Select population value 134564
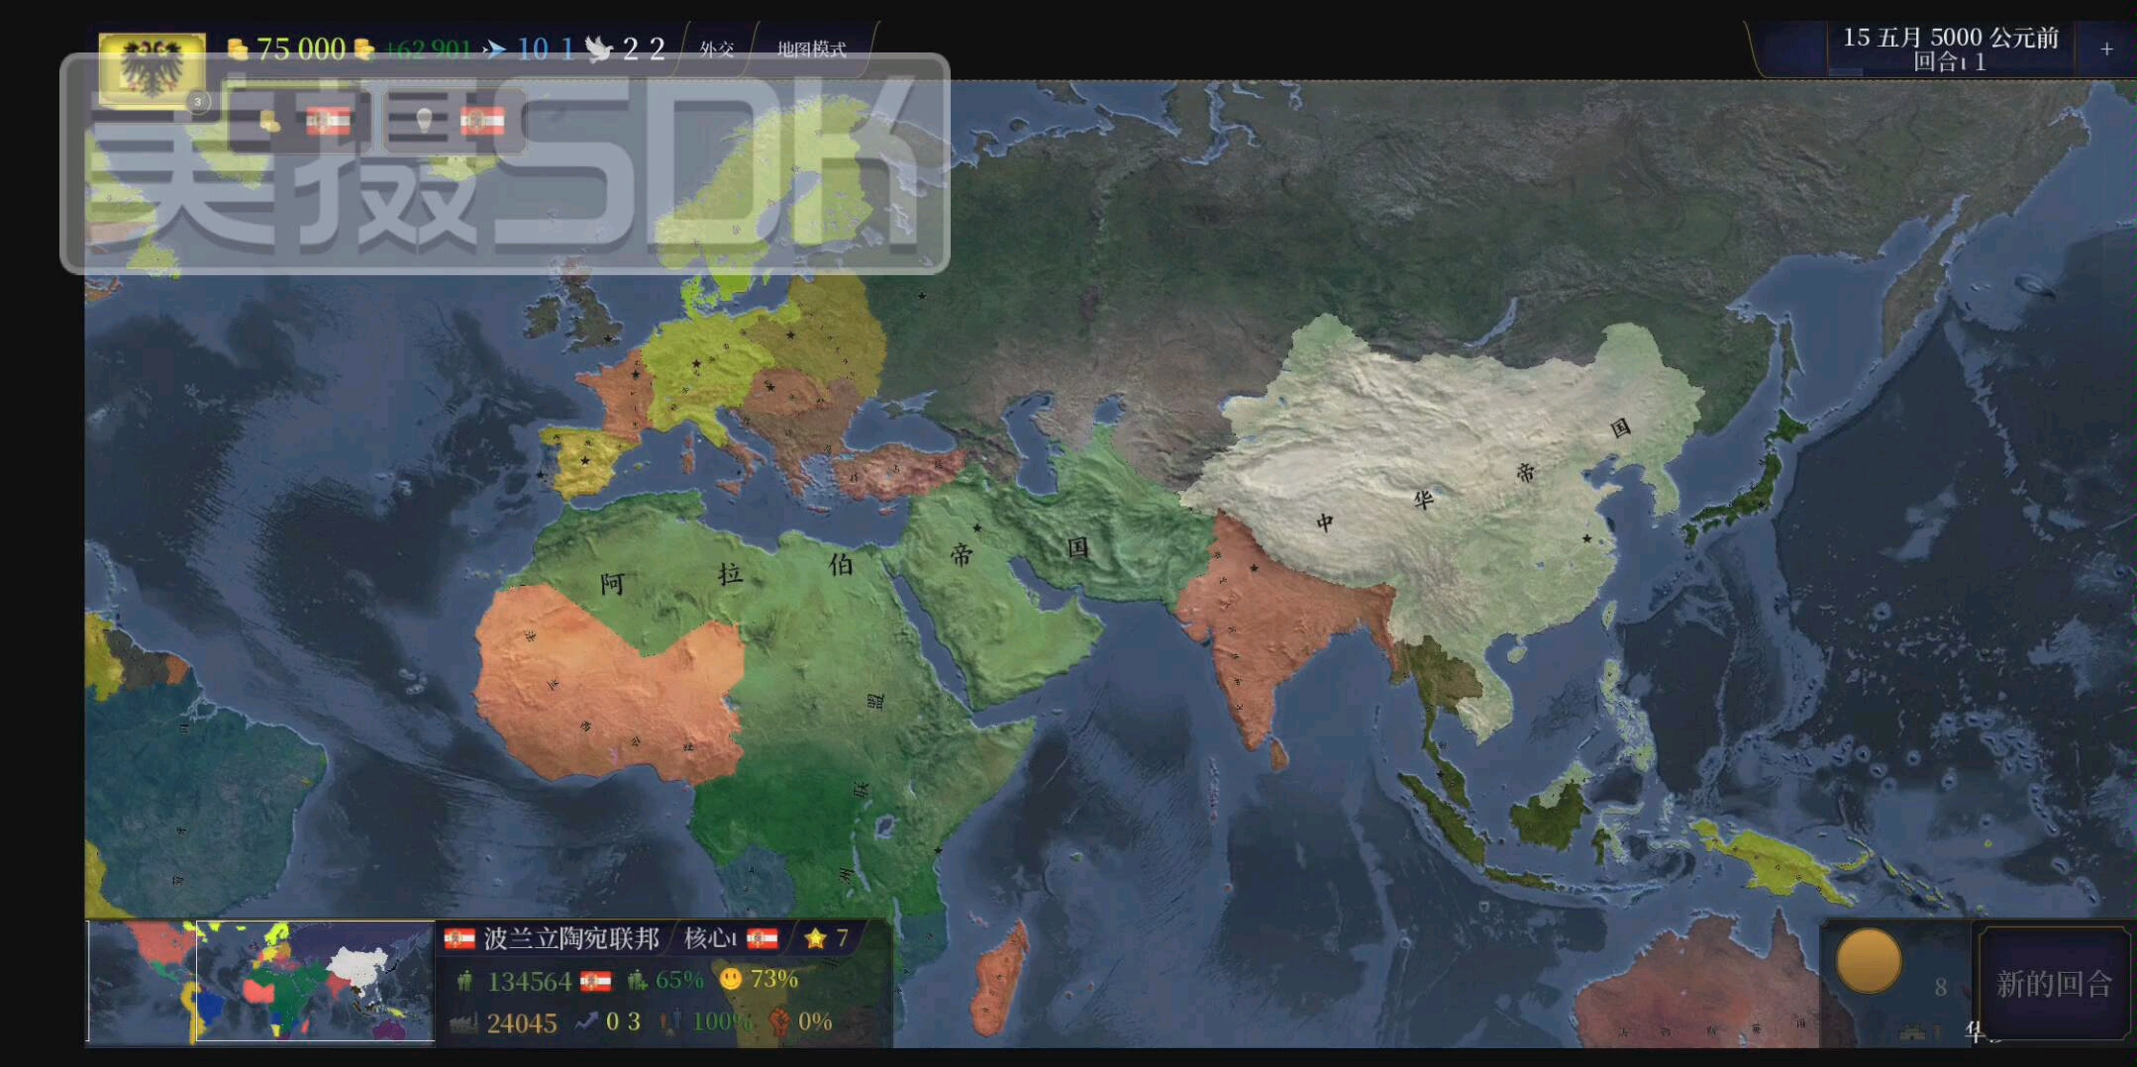The image size is (2137, 1067). pyautogui.click(x=529, y=981)
